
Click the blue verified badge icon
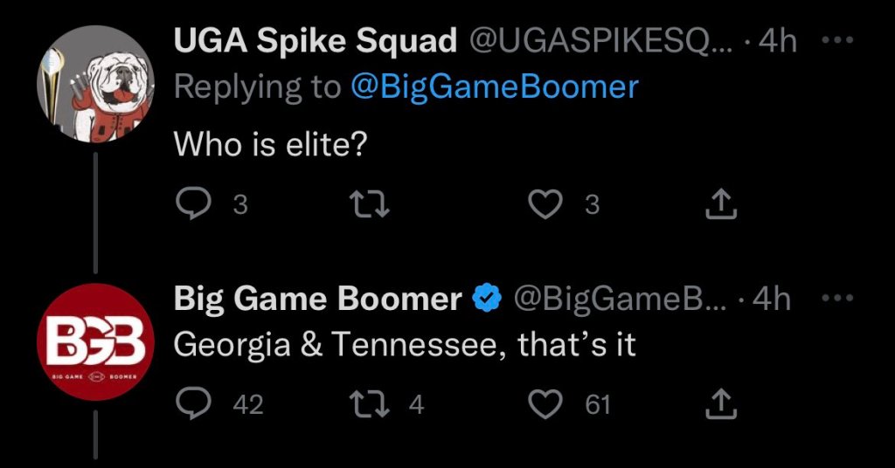[487, 299]
